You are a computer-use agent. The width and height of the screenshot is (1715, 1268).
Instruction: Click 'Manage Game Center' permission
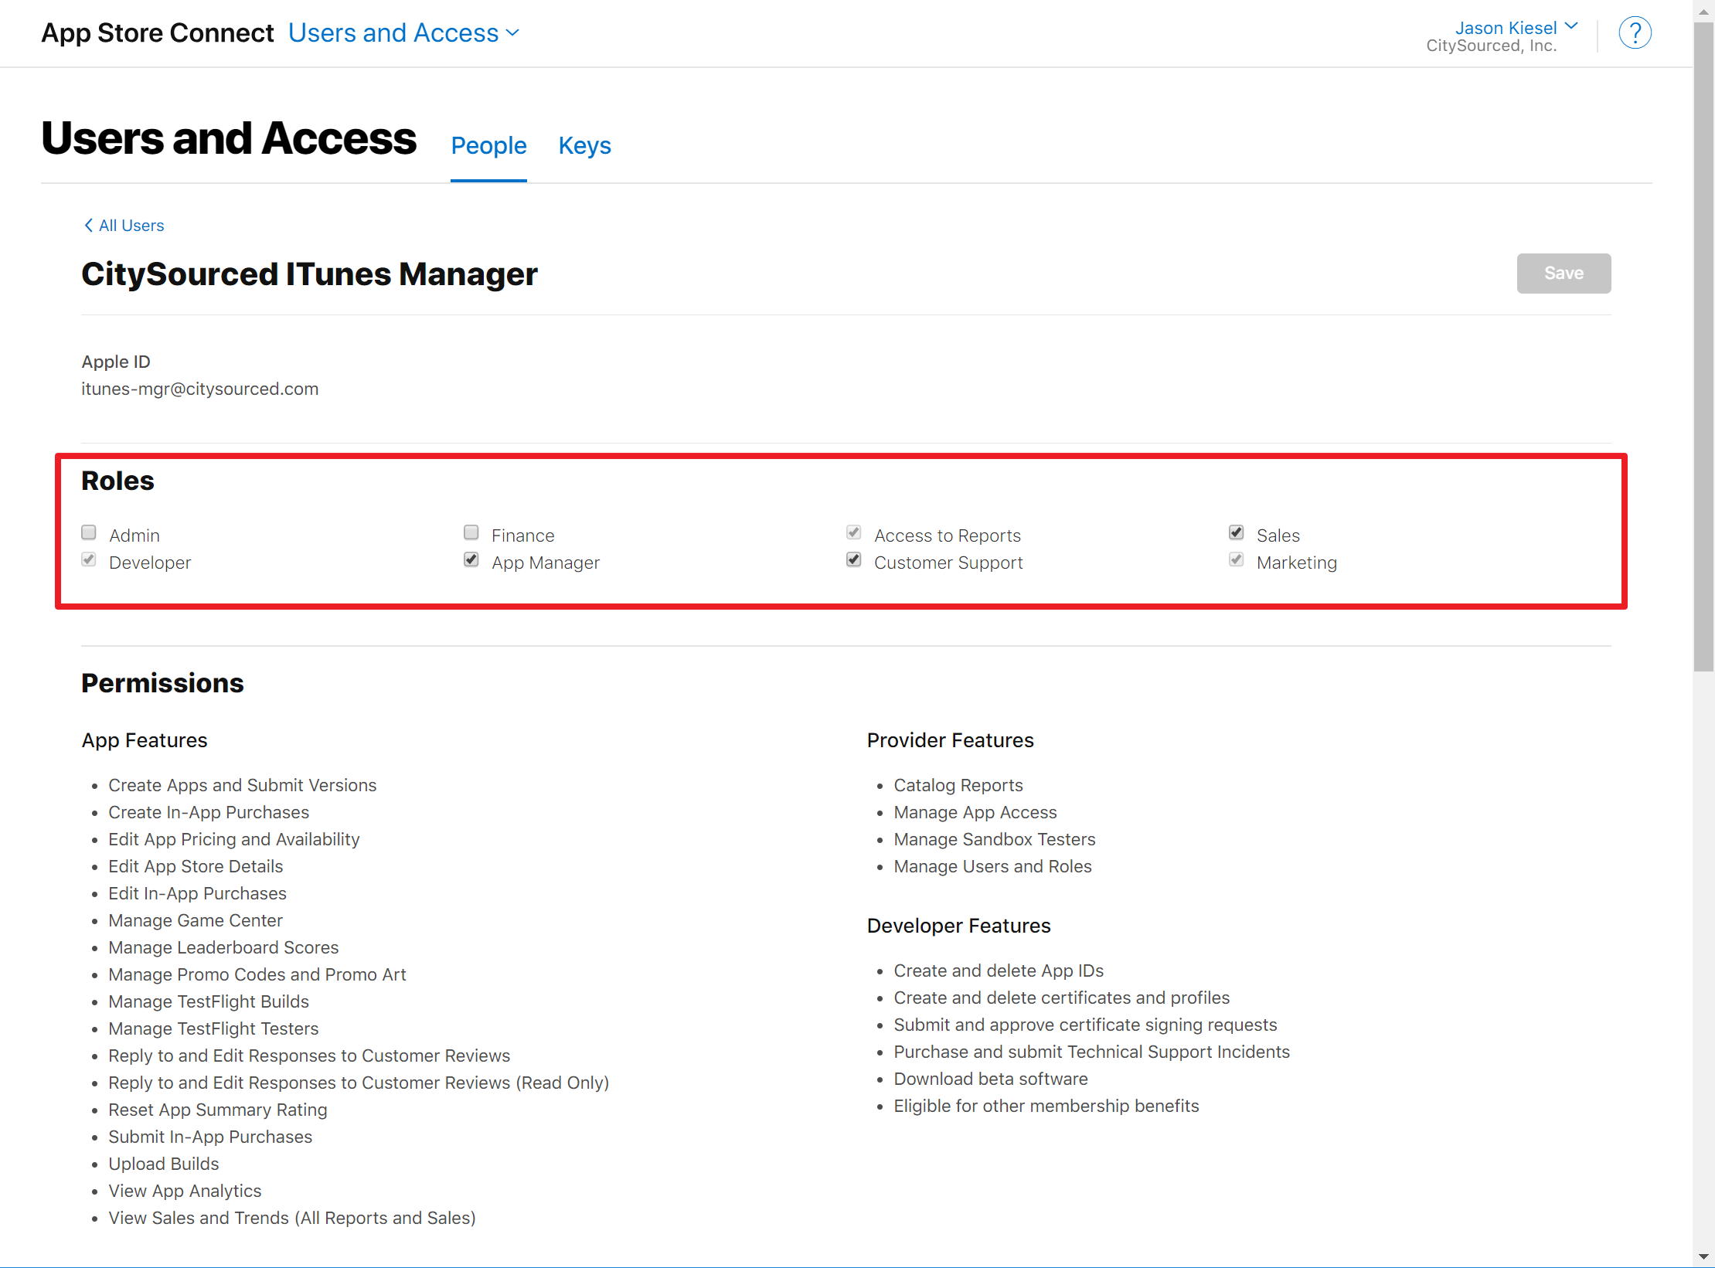tap(196, 920)
